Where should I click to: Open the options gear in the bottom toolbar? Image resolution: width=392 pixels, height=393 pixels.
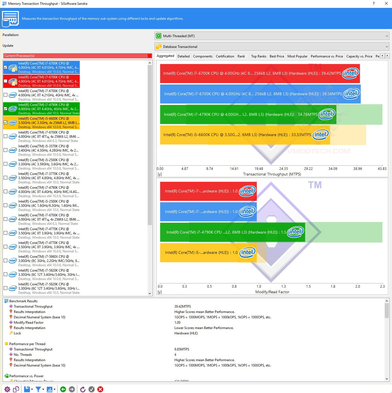pyautogui.click(x=7, y=389)
